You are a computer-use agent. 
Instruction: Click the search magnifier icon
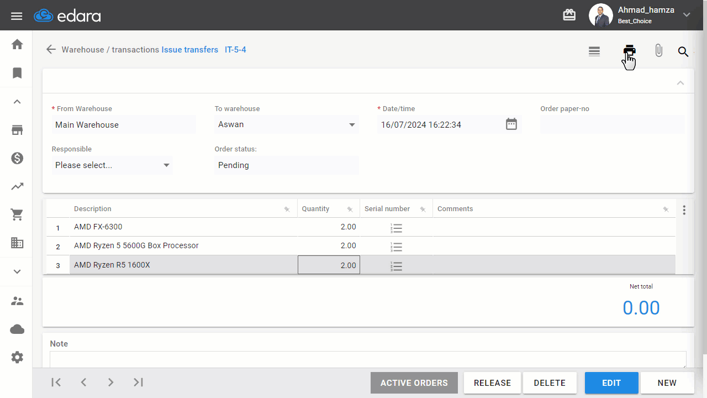coord(683,51)
